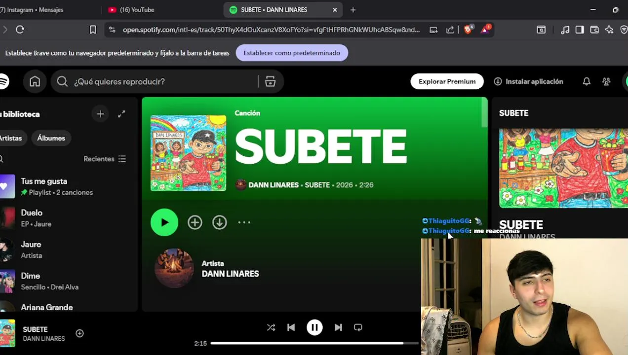Skip to next track
This screenshot has width=628, height=355.
tap(338, 327)
